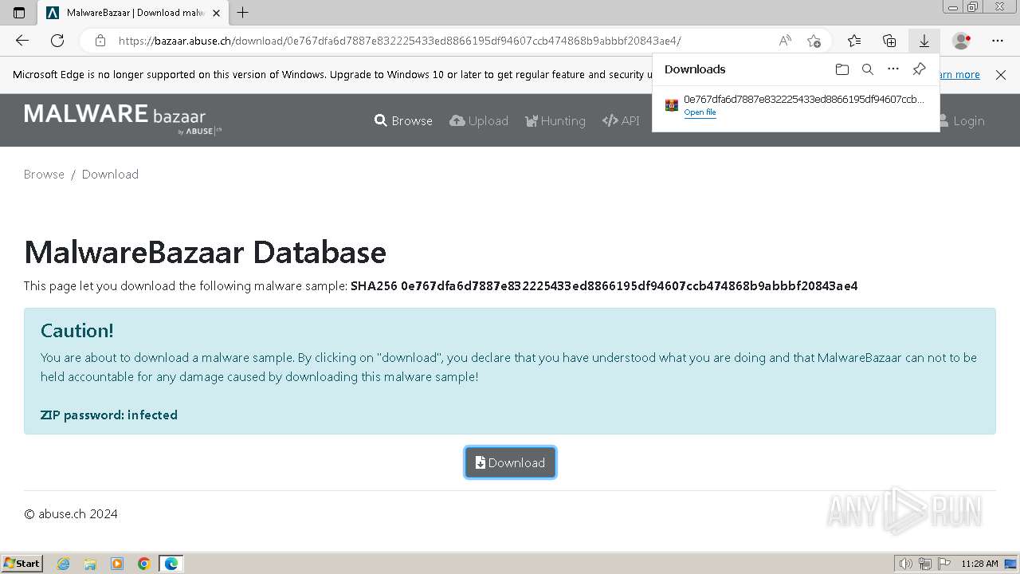
Task: Click the 11:28 AM system clock
Action: [x=979, y=564]
